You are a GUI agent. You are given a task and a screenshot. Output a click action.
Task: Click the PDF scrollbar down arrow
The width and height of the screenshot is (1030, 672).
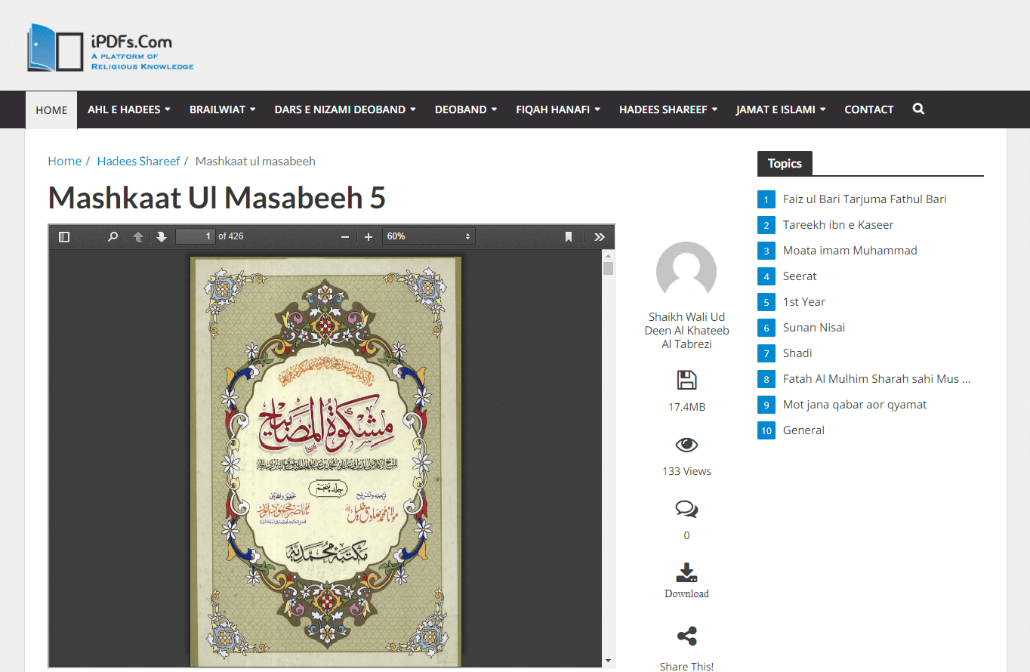[609, 661]
